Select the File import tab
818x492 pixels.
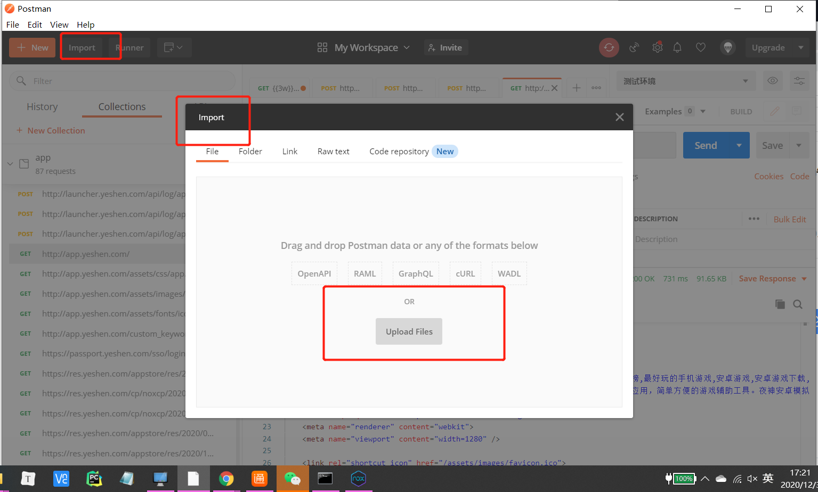(212, 151)
